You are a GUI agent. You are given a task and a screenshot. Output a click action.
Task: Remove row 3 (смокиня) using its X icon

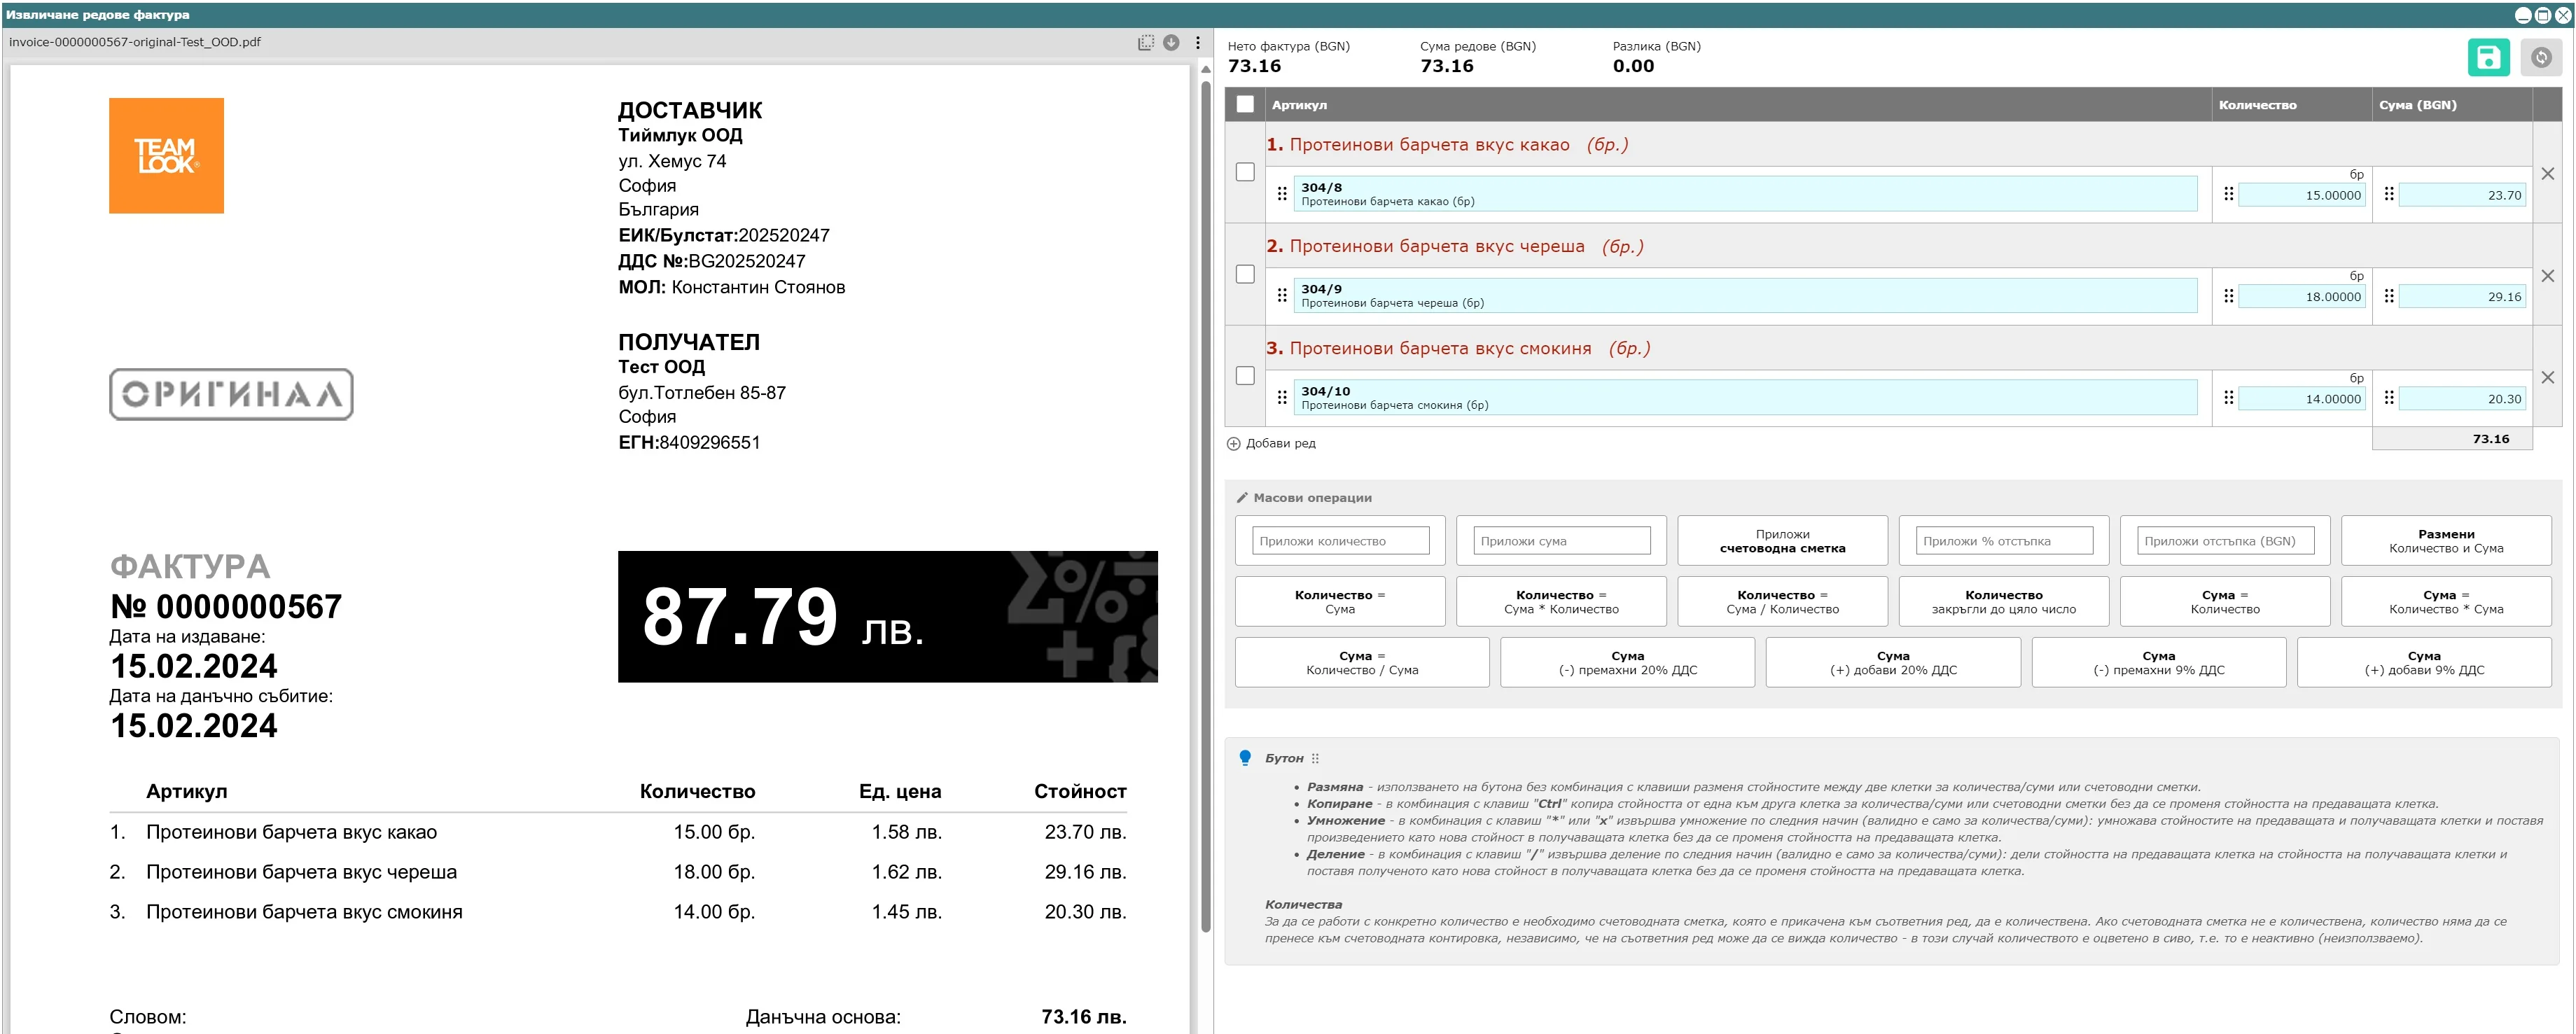(x=2547, y=378)
